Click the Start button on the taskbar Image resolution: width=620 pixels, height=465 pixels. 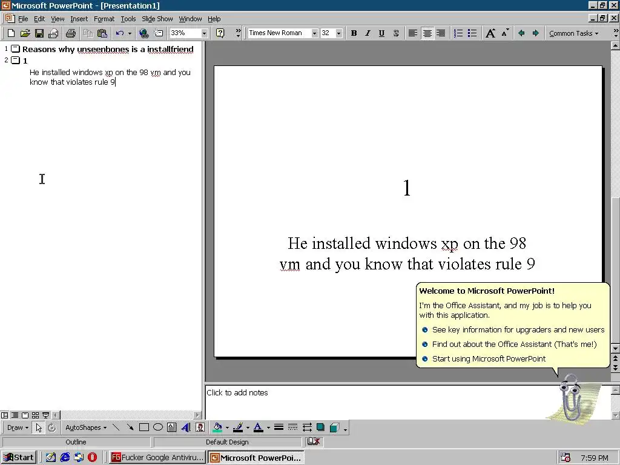pos(19,458)
